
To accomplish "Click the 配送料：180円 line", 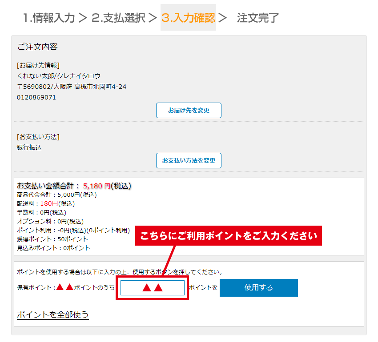I will coord(46,204).
